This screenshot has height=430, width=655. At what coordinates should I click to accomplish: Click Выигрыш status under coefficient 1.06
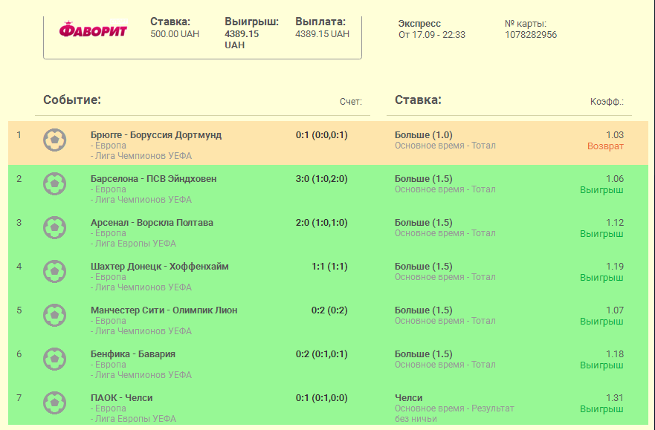[601, 190]
